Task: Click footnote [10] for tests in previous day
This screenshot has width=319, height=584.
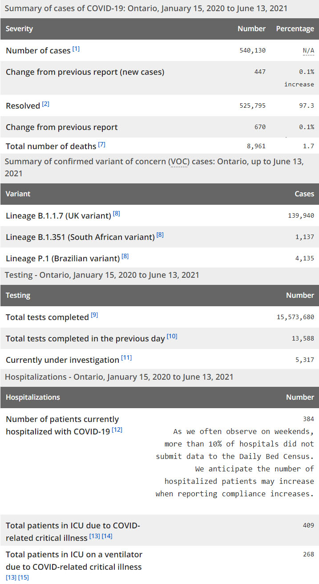Action: click(172, 337)
